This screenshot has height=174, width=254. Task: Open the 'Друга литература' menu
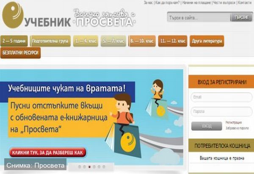point(207,41)
